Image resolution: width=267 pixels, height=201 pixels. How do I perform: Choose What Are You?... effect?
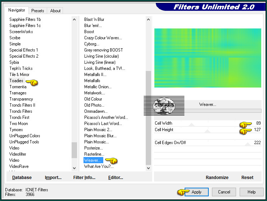coord(99,166)
